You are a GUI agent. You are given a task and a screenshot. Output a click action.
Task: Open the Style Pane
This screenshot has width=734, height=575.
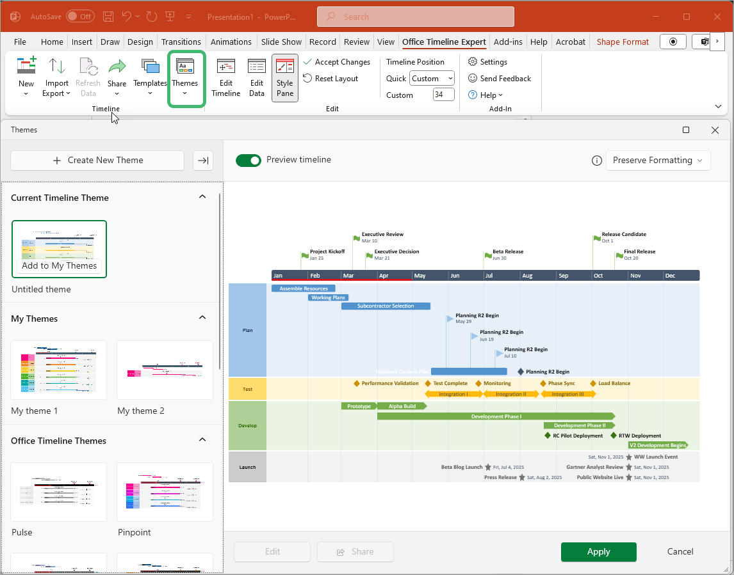point(284,77)
